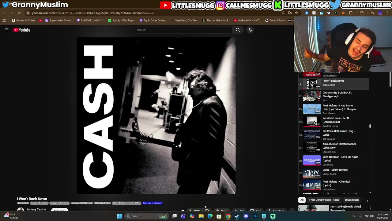This screenshot has width=392, height=221.
Task: Select the All filter chip
Action: (x=302, y=200)
